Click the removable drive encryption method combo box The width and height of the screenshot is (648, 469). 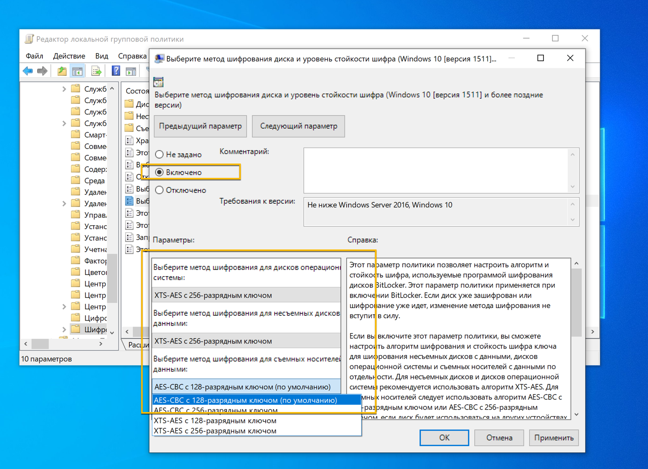point(246,387)
